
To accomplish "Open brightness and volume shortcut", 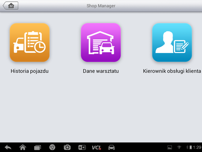I will click(82, 147).
